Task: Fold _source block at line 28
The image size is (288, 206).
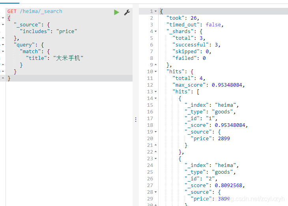Action: [156, 192]
